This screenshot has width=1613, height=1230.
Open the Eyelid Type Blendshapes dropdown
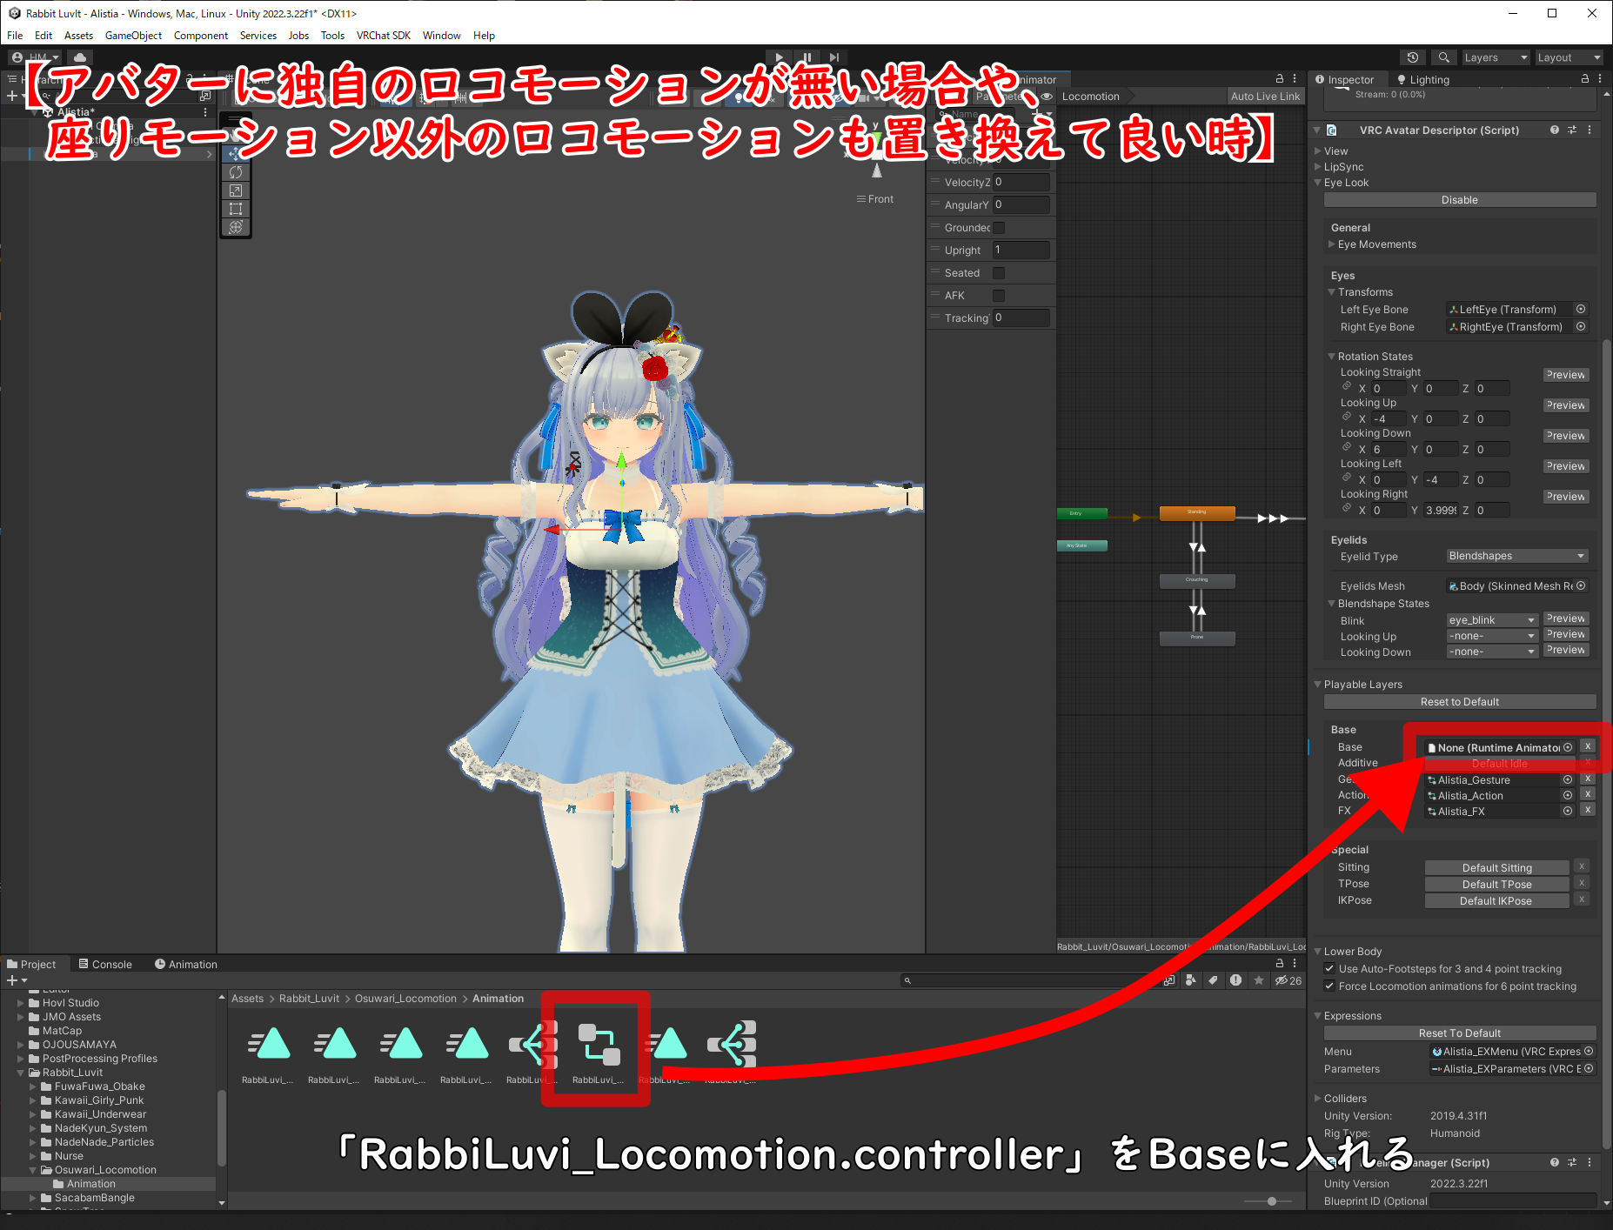(1516, 556)
